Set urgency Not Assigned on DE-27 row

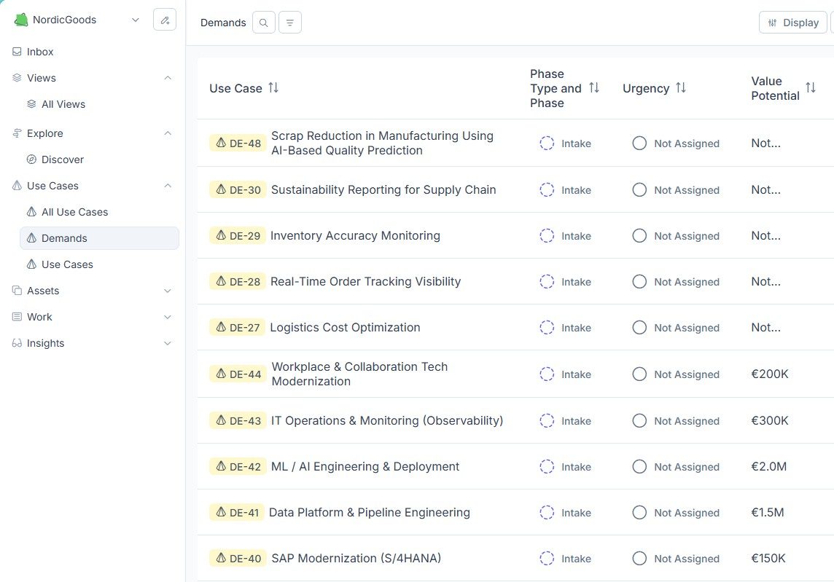tap(676, 327)
